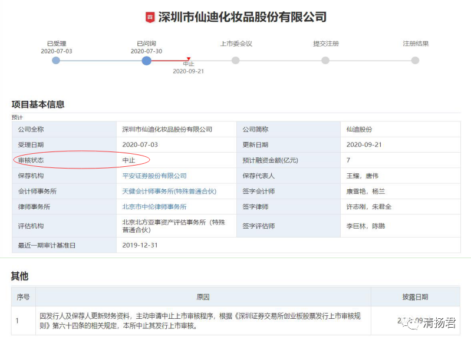Click the page title 深圳市仙迪化妆品股份有限公司

pyautogui.click(x=242, y=17)
